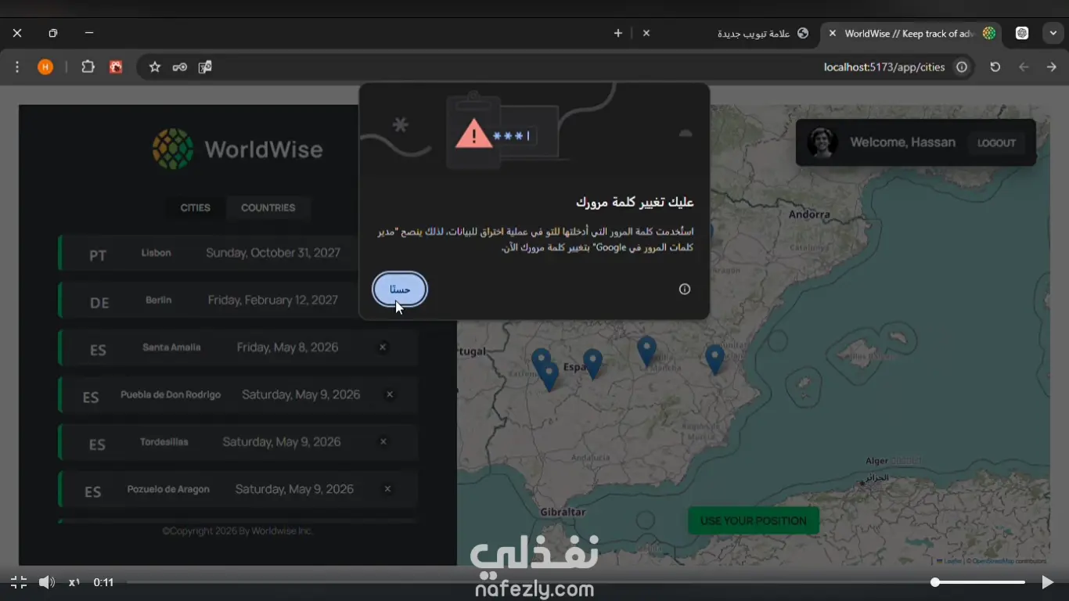
Task: Remove the Pozuelo de Aragon entry
Action: [387, 489]
